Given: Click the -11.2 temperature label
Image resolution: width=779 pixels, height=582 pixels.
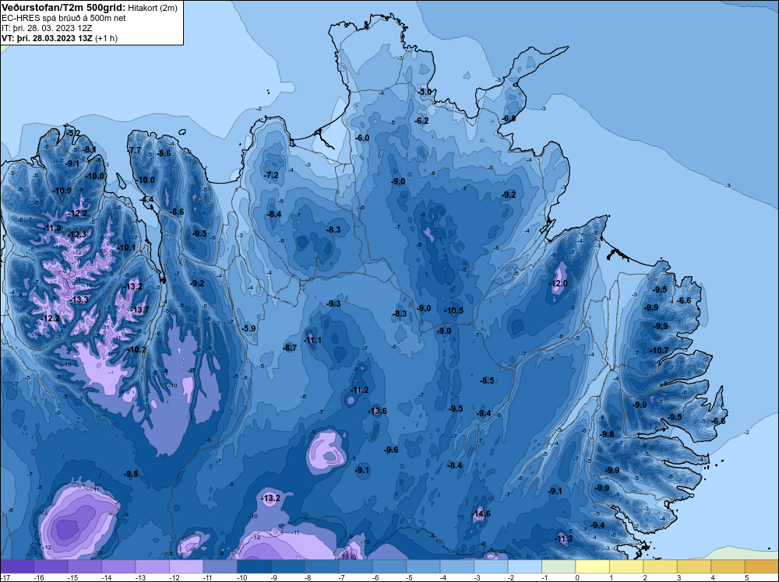Looking at the screenshot, I should coord(360,390).
